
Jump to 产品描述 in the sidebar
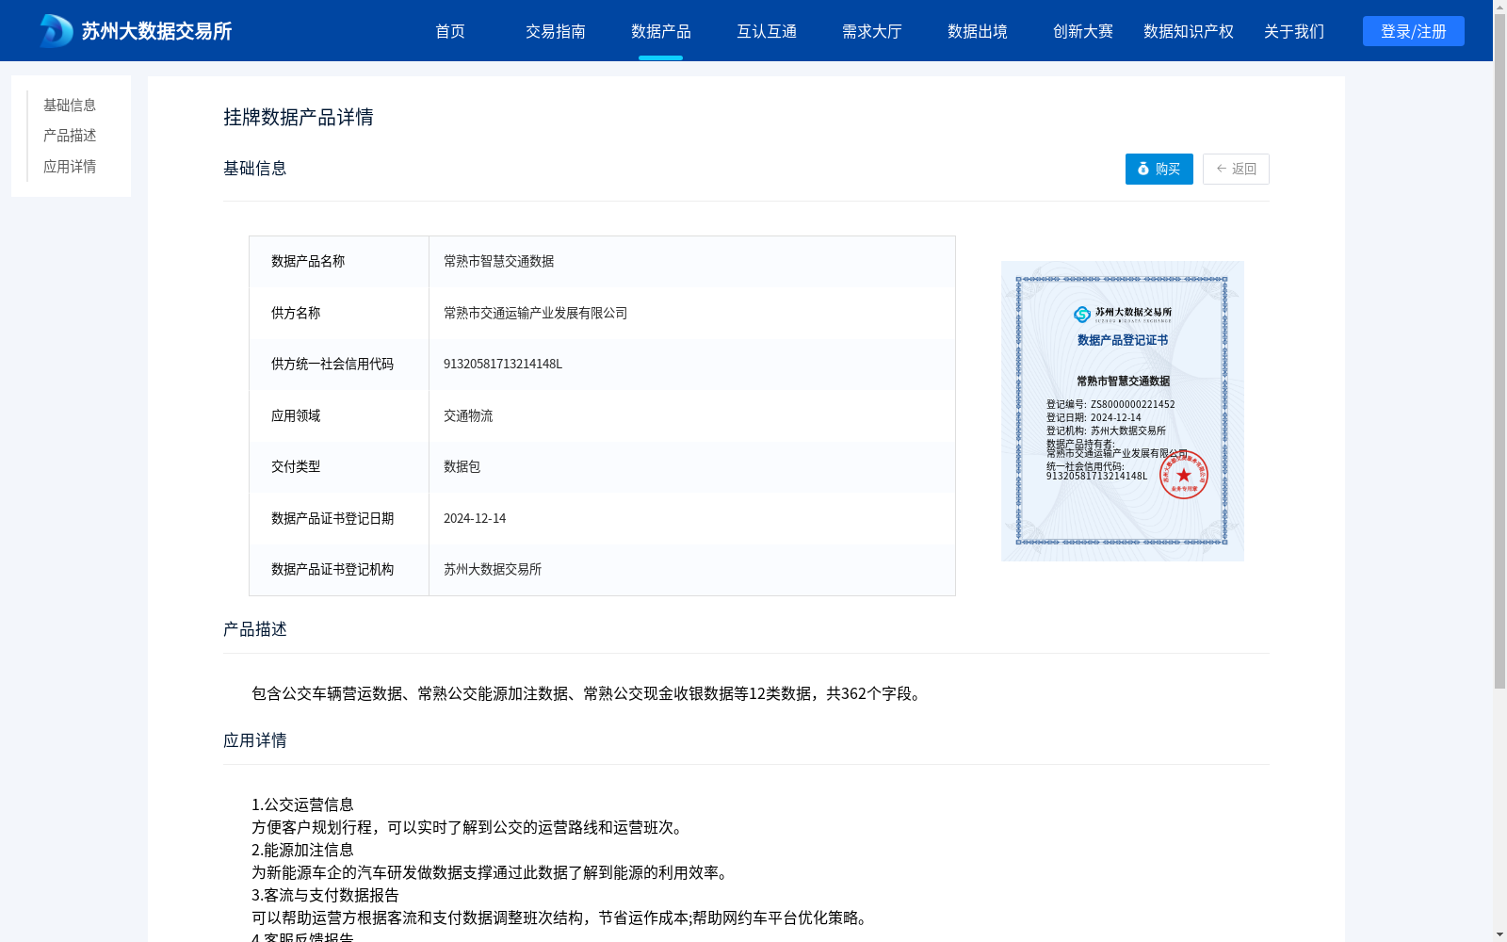tap(70, 136)
